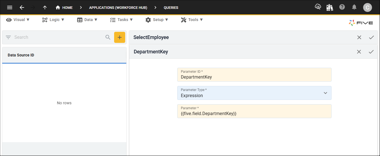Go up one level with up arrow
This screenshot has height=156, width=380.
pyautogui.click(x=45, y=7)
